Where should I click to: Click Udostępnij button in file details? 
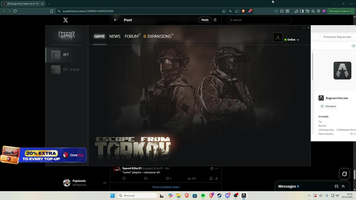point(328,106)
